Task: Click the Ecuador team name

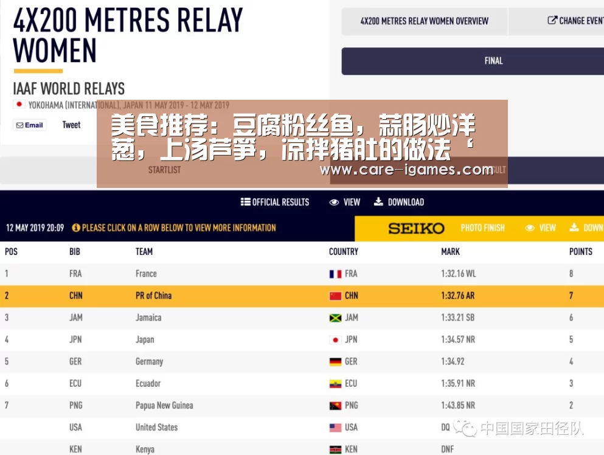Action: [x=148, y=384]
